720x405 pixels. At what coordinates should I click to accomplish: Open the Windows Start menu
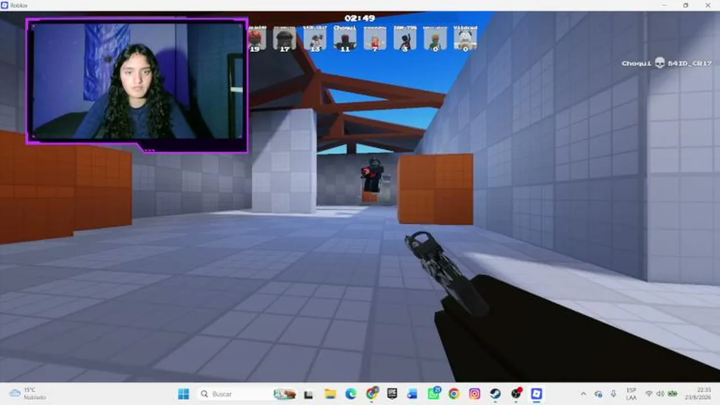(x=183, y=394)
